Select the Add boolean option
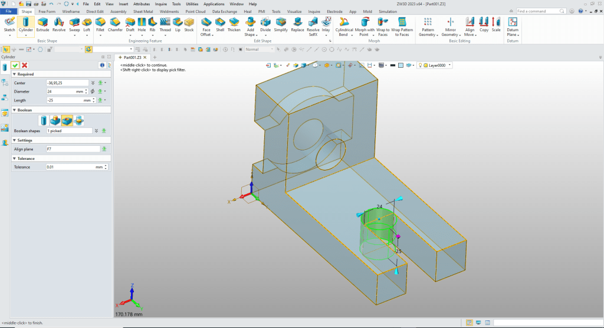The width and height of the screenshot is (604, 328). click(56, 121)
